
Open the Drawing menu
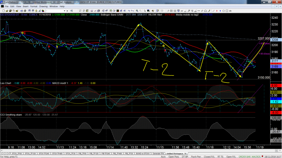click(43, 6)
